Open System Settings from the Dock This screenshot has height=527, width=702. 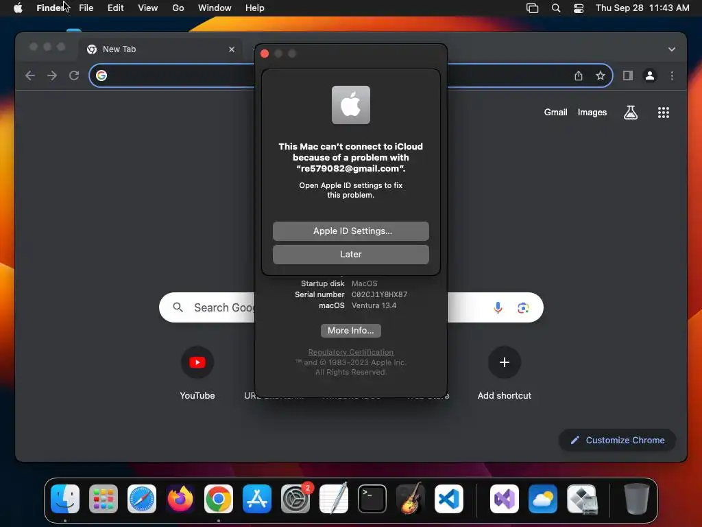click(x=295, y=499)
